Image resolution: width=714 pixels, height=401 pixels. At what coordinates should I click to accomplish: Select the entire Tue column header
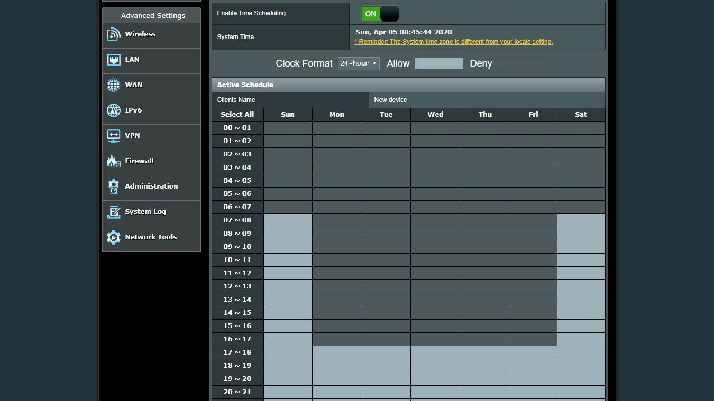(x=386, y=115)
